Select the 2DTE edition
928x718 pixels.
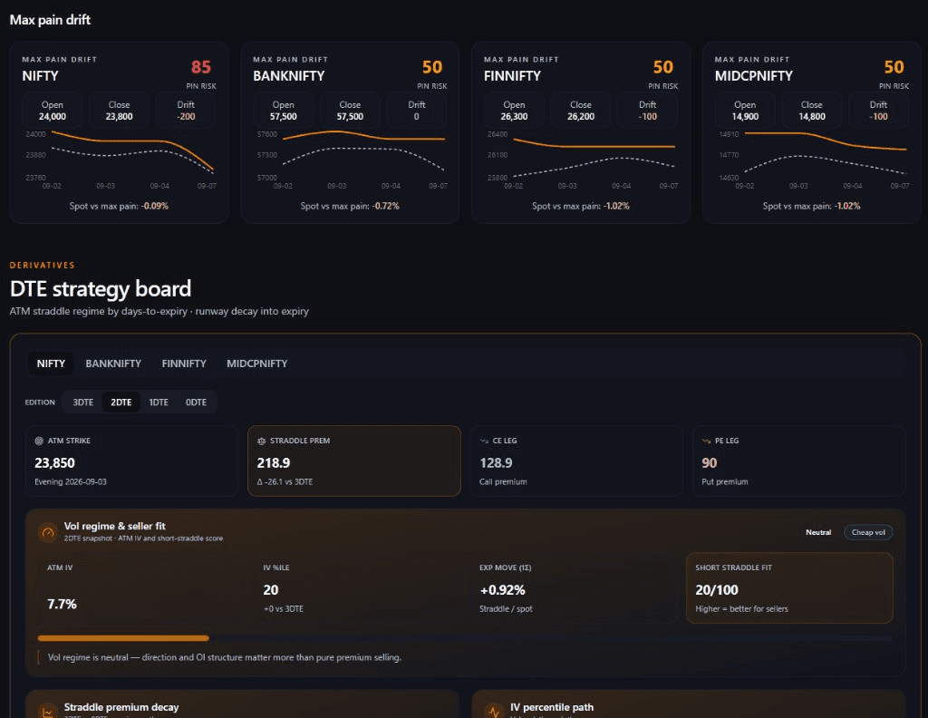121,402
